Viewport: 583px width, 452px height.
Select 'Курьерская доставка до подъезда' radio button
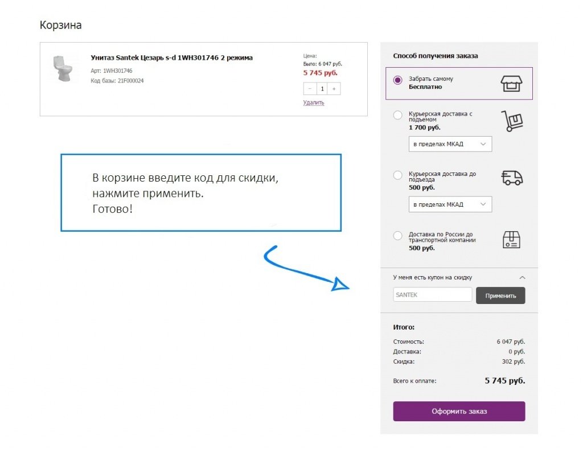pyautogui.click(x=397, y=175)
